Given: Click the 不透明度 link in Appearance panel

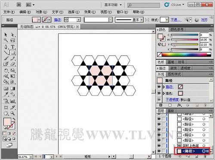Looking at the screenshot, I should [172, 100].
